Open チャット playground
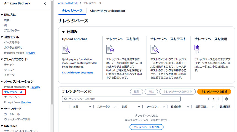The image size is (237, 132). pos(9,65)
